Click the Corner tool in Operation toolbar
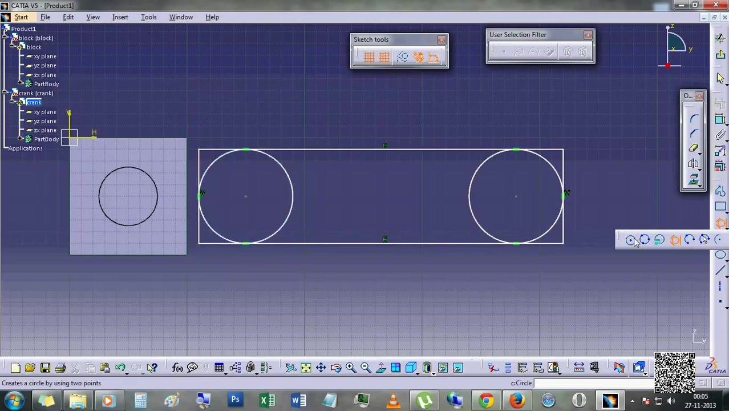 [x=694, y=119]
